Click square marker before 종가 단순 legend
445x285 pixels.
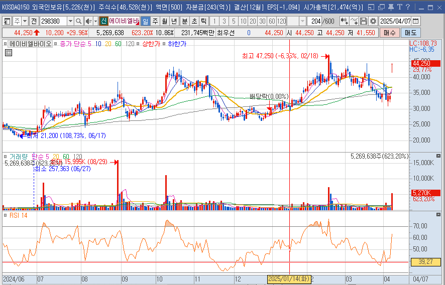coord(56,44)
